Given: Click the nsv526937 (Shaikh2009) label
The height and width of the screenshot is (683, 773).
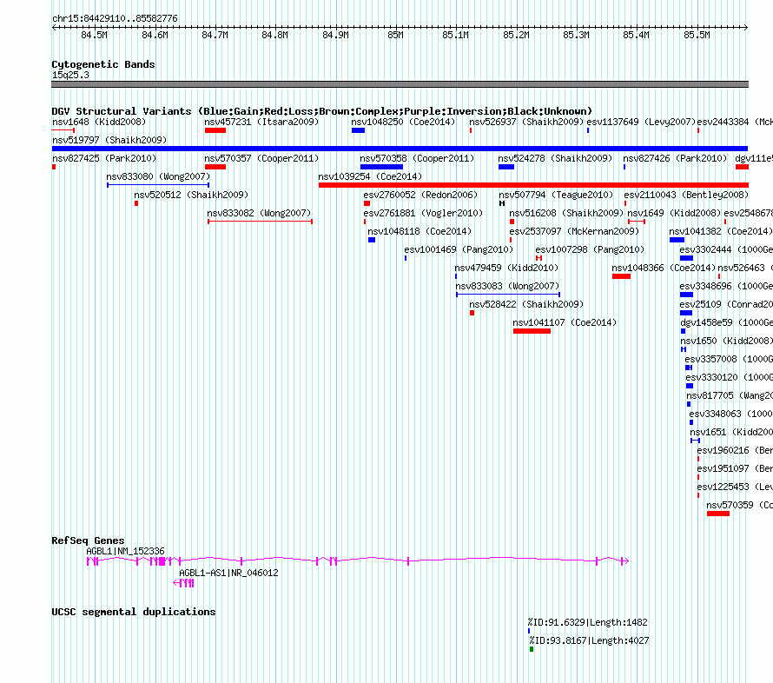Looking at the screenshot, I should tap(526, 122).
